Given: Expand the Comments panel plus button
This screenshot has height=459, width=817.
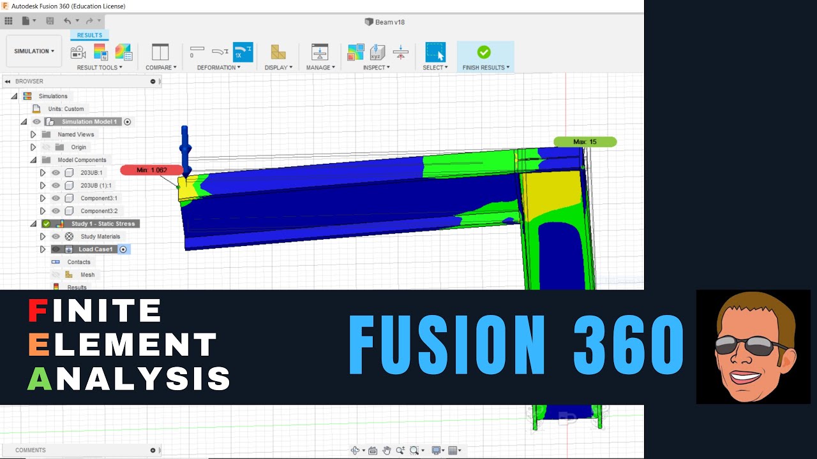Looking at the screenshot, I should pos(153,450).
